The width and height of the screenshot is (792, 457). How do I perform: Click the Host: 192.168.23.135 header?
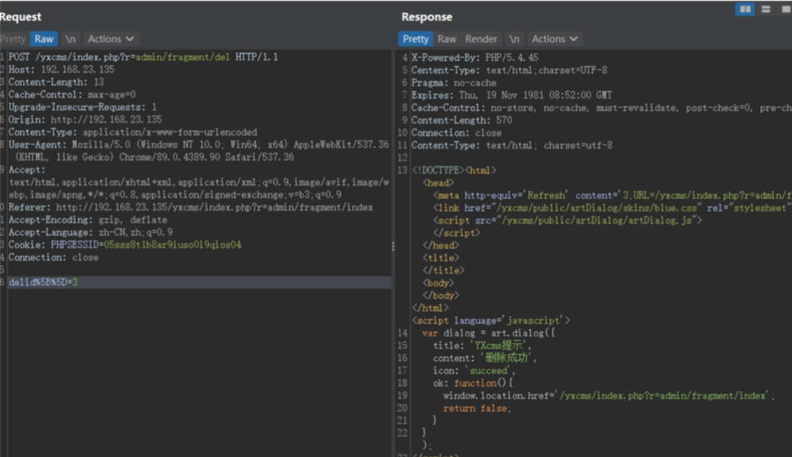coord(61,70)
